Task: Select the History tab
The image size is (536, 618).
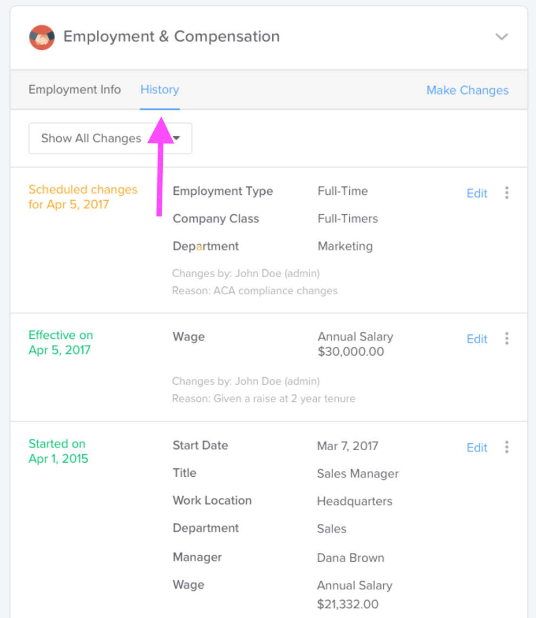Action: tap(160, 89)
